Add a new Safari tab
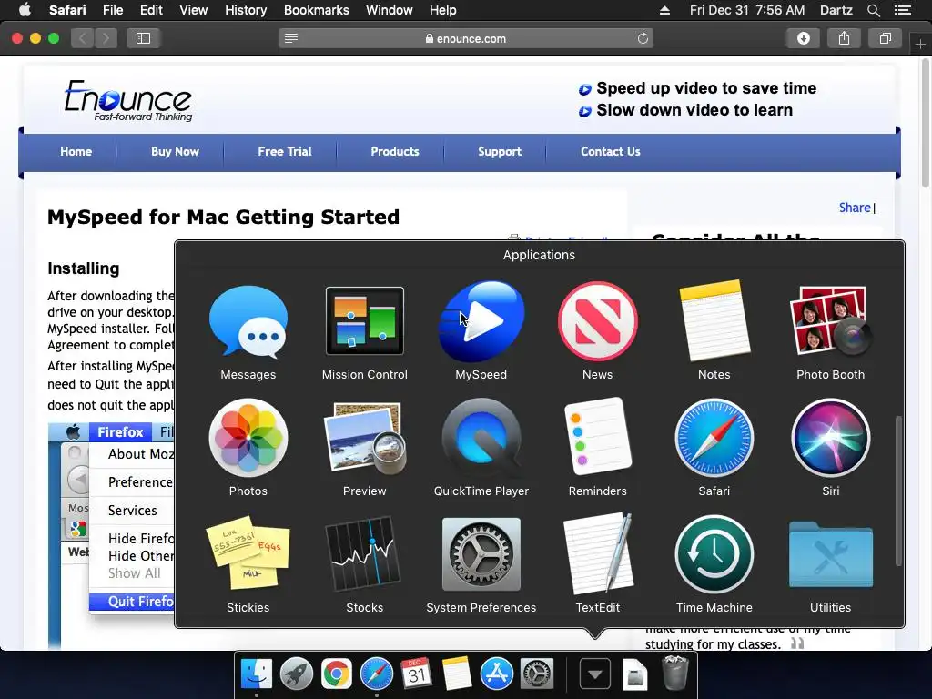This screenshot has height=699, width=932. point(920,45)
